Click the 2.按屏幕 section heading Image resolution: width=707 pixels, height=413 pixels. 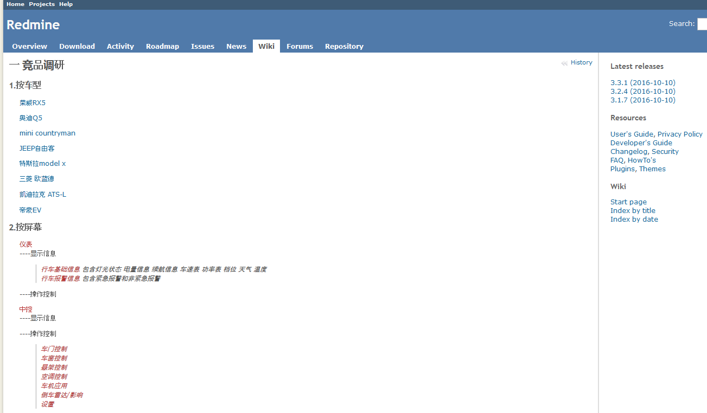pyautogui.click(x=26, y=227)
